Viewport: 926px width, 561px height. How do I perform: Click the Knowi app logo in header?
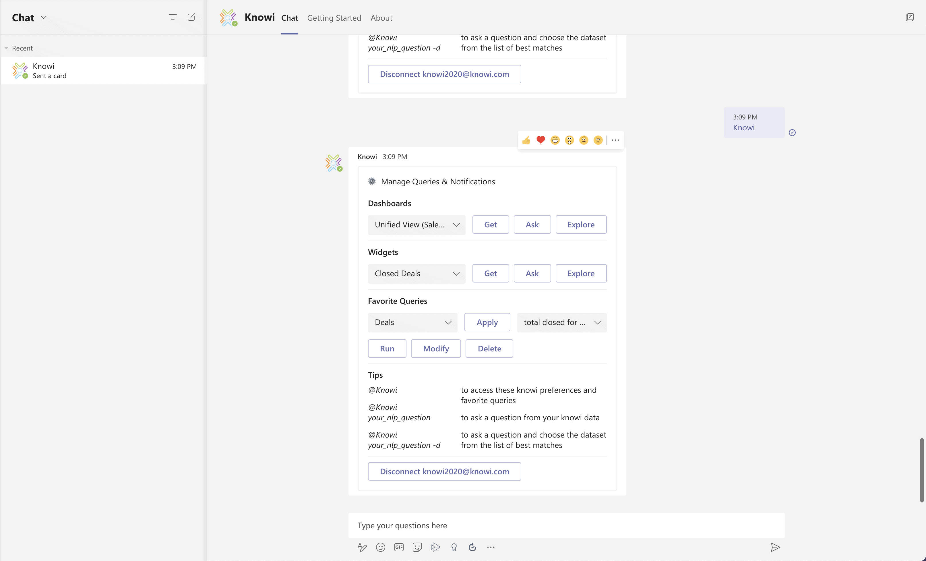click(x=228, y=18)
